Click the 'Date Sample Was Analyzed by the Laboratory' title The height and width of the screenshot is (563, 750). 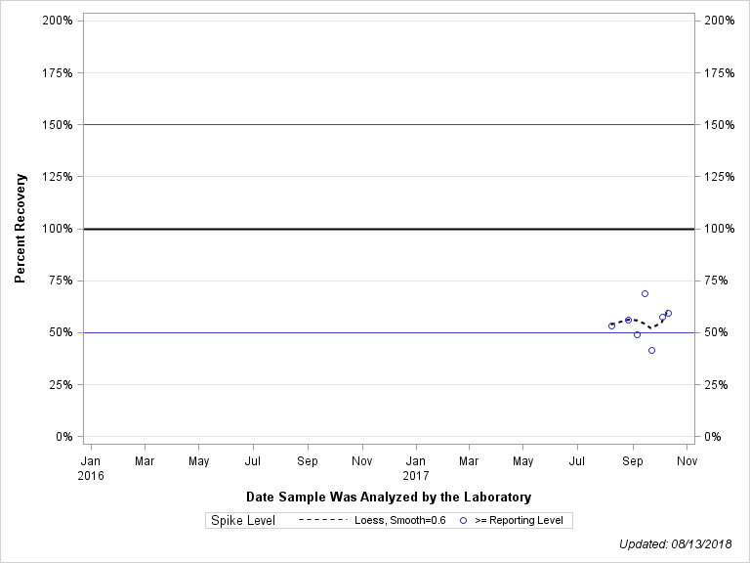(389, 497)
